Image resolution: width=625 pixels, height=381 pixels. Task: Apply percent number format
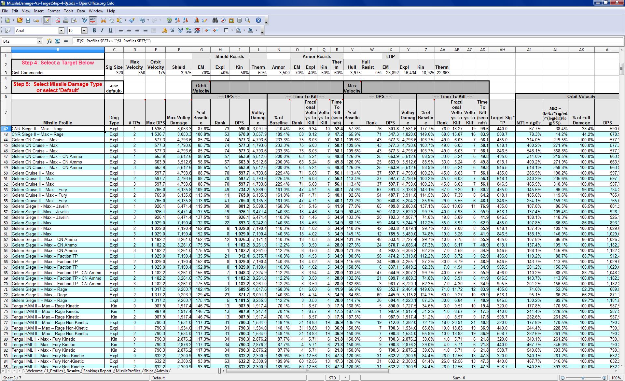(172, 30)
